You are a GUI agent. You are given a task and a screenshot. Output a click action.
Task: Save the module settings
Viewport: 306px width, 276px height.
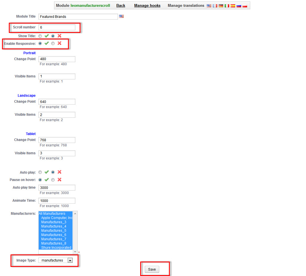tap(152, 269)
